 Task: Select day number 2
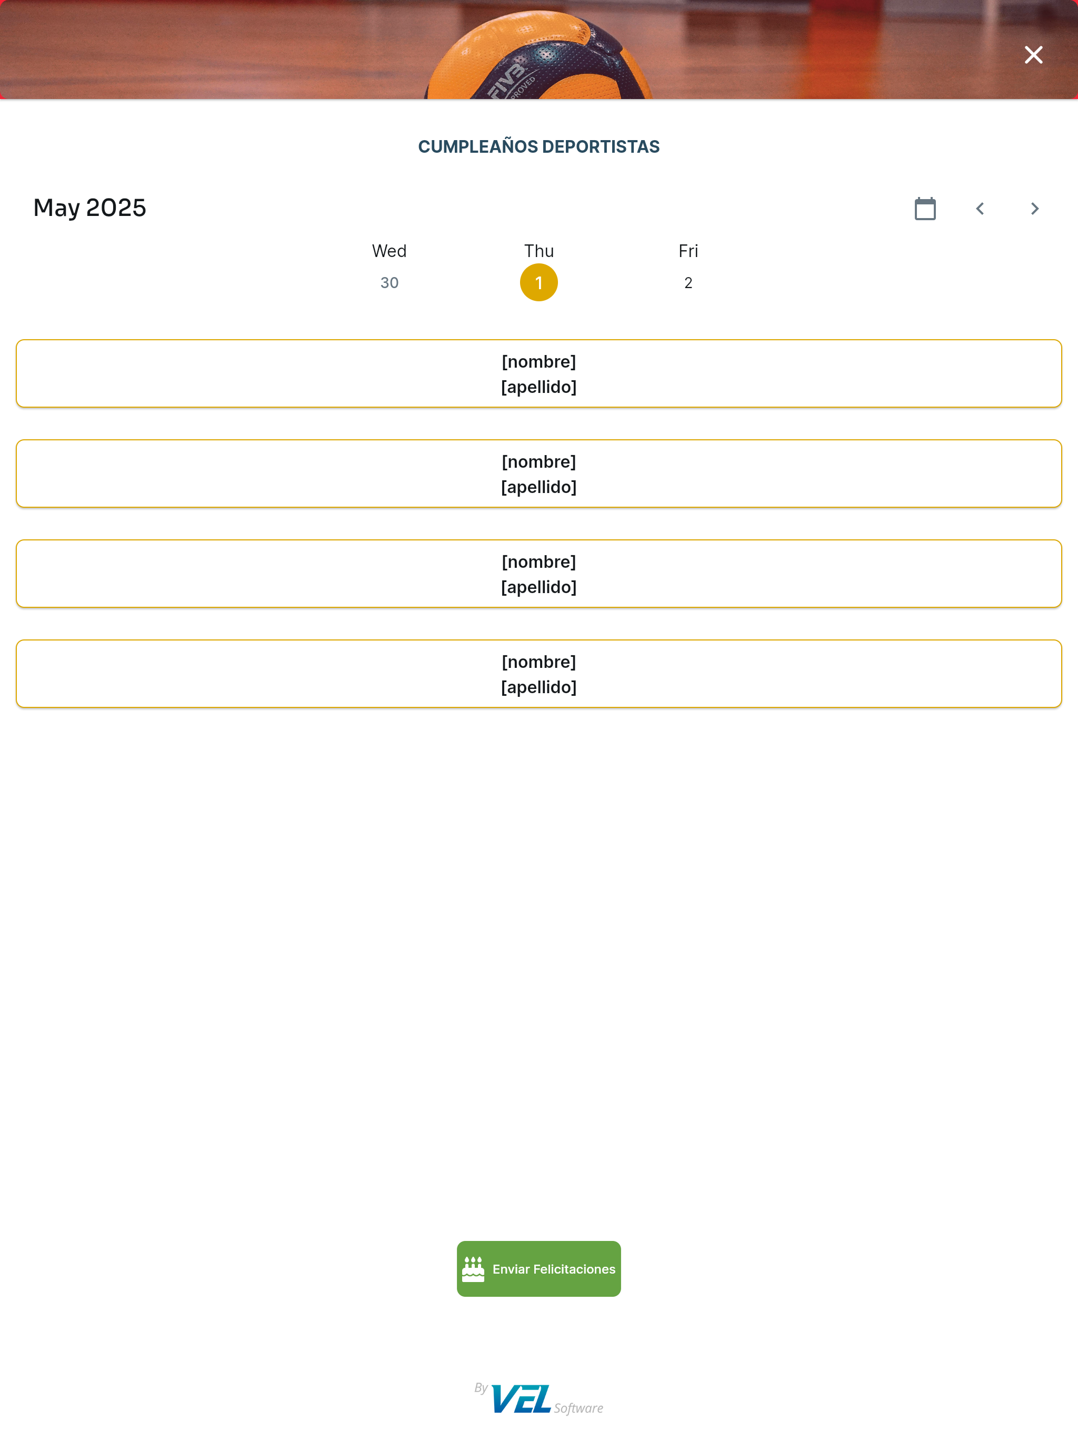click(x=688, y=283)
